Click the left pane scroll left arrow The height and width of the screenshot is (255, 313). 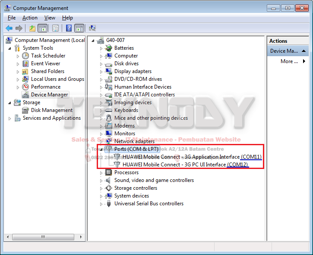8,237
